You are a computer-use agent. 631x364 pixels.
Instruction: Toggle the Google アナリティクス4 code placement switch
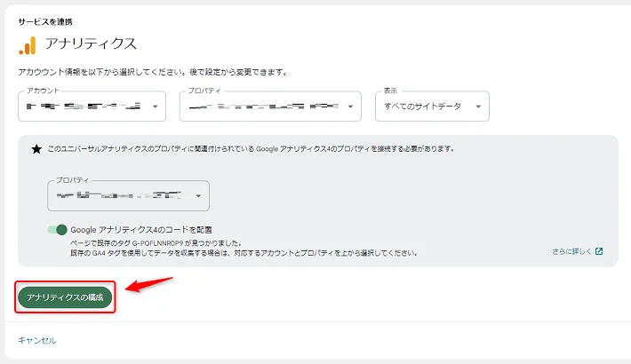click(x=58, y=230)
